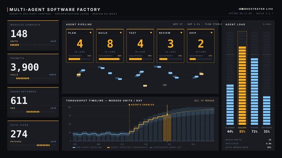Screen dimensions: 282x158
Task: Click the TEST occupancy progress bar
Action: [x=140, y=59]
